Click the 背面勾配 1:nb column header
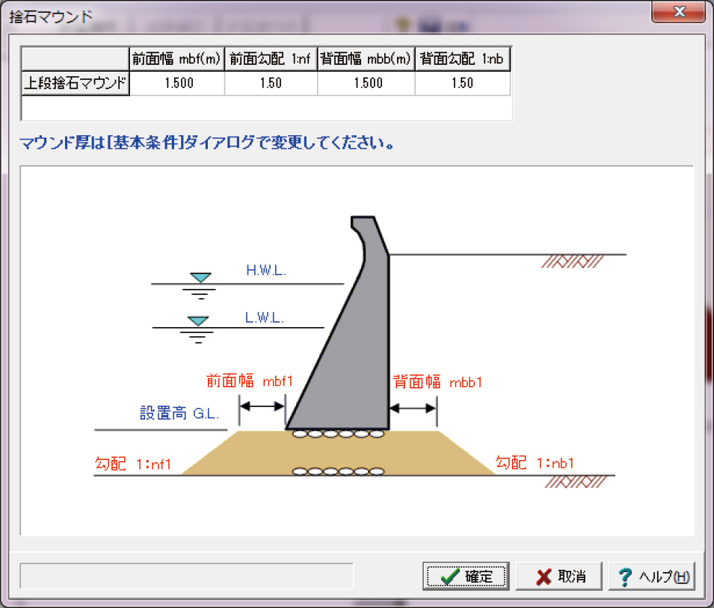714x608 pixels. click(x=463, y=59)
